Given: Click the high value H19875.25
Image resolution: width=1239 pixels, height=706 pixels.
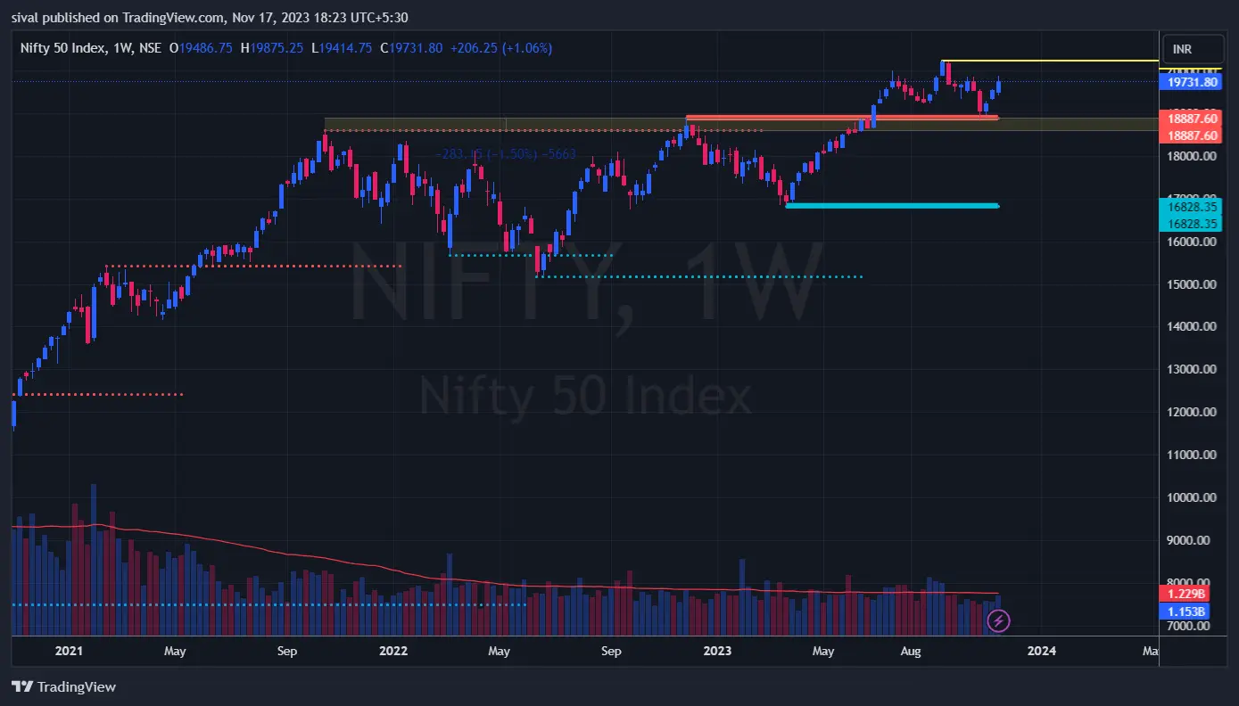Looking at the screenshot, I should point(272,48).
